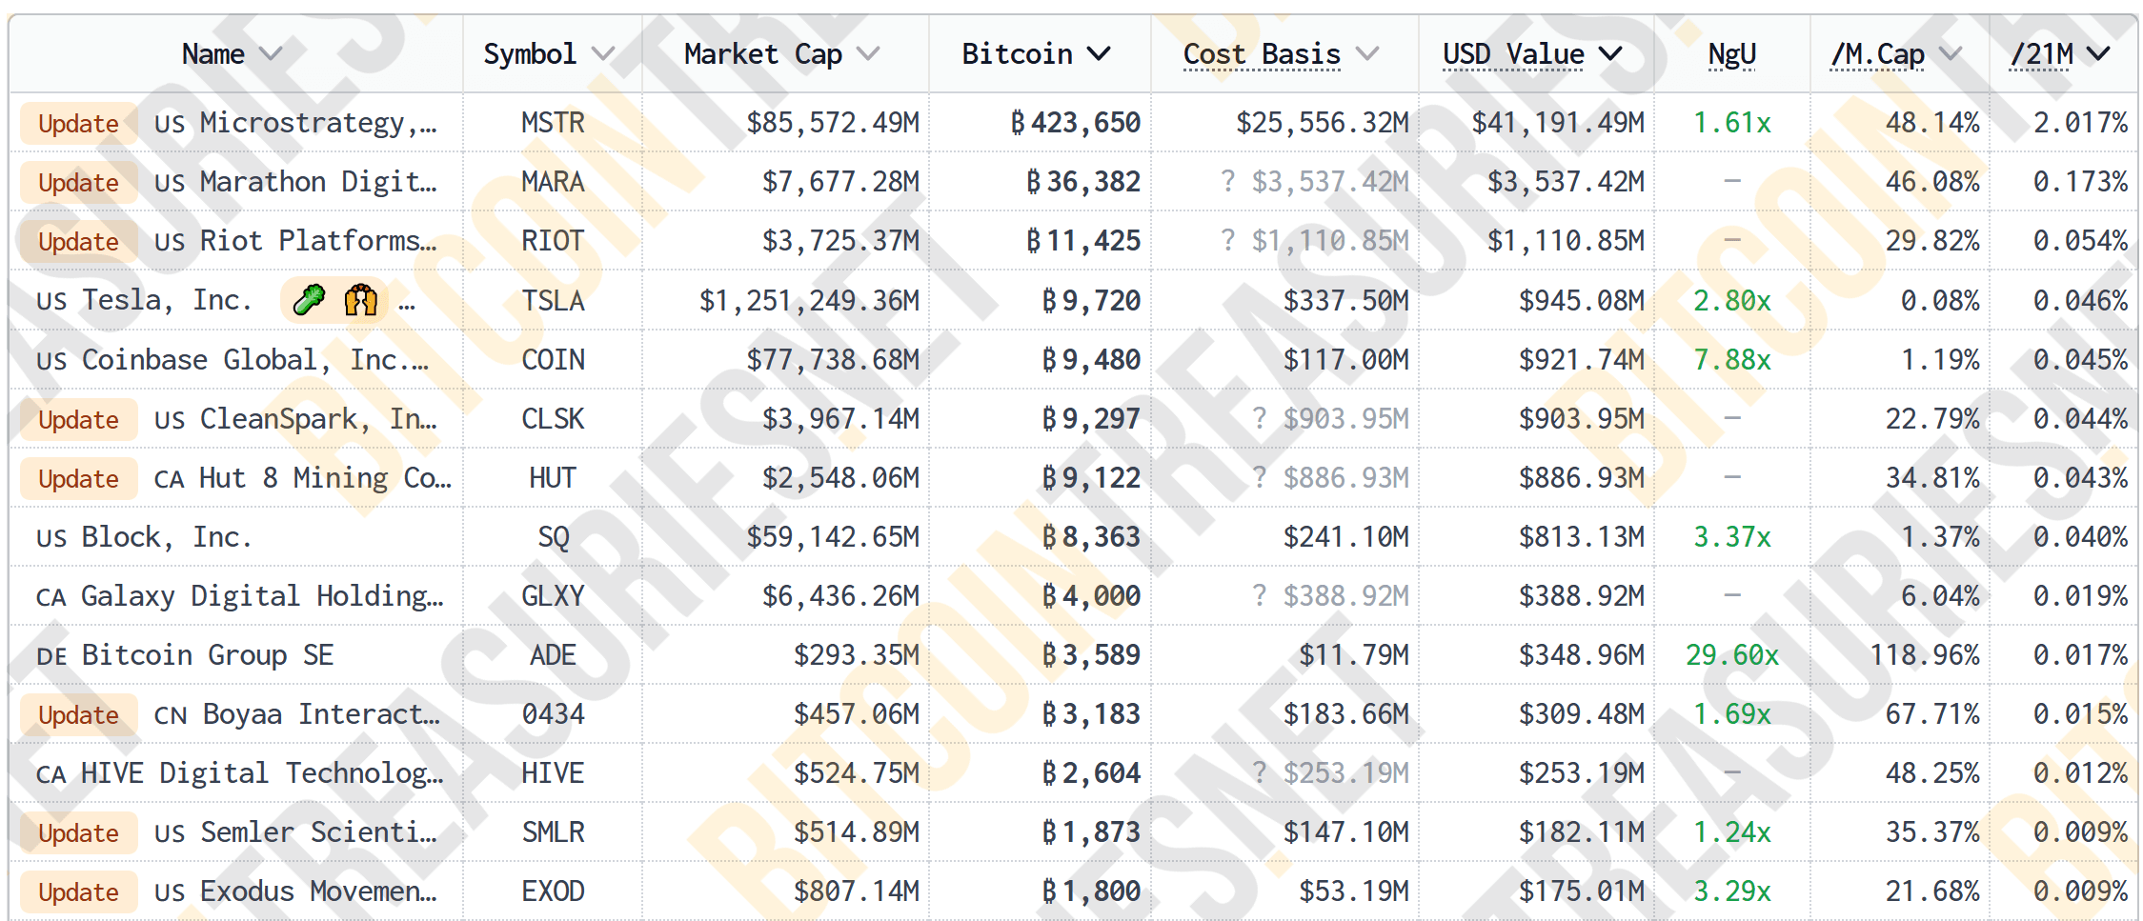Click the $53.19M cost basis value

pos(1354,891)
